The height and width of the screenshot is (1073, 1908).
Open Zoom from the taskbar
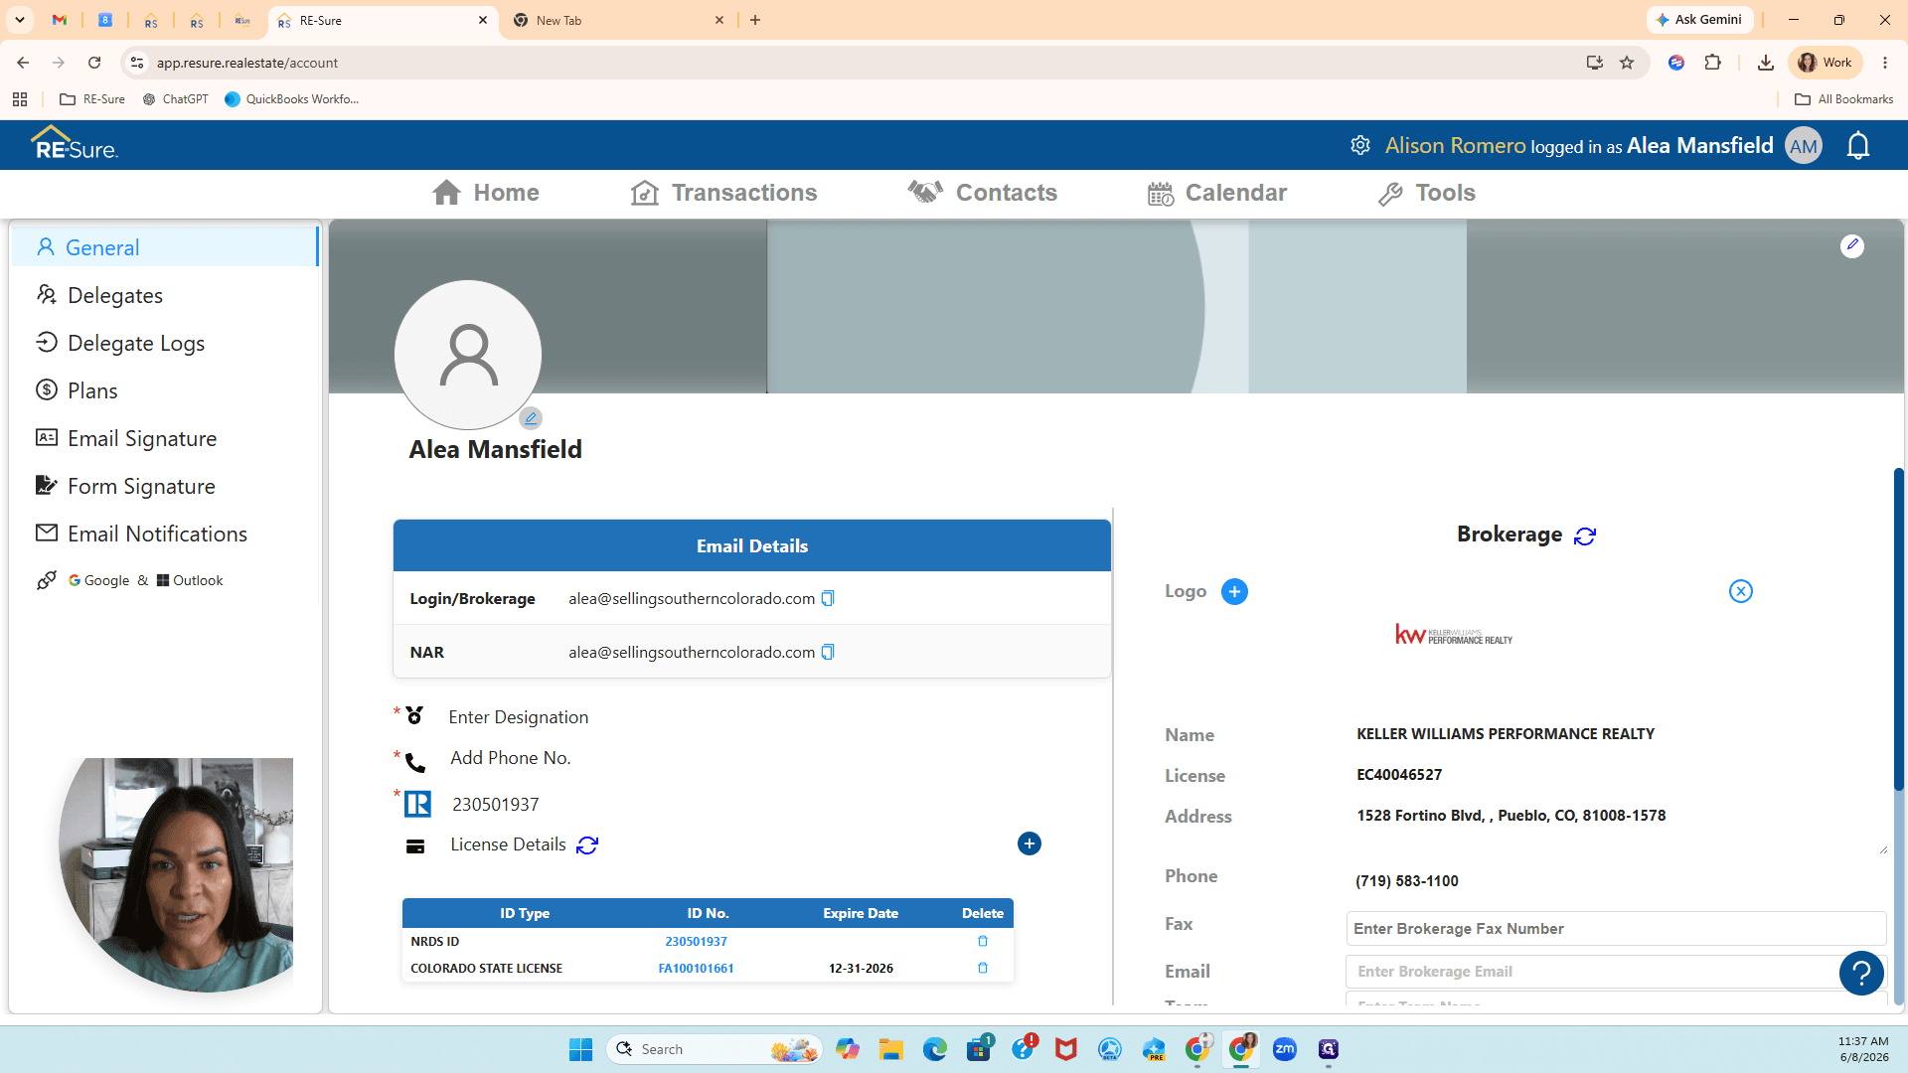coord(1285,1049)
